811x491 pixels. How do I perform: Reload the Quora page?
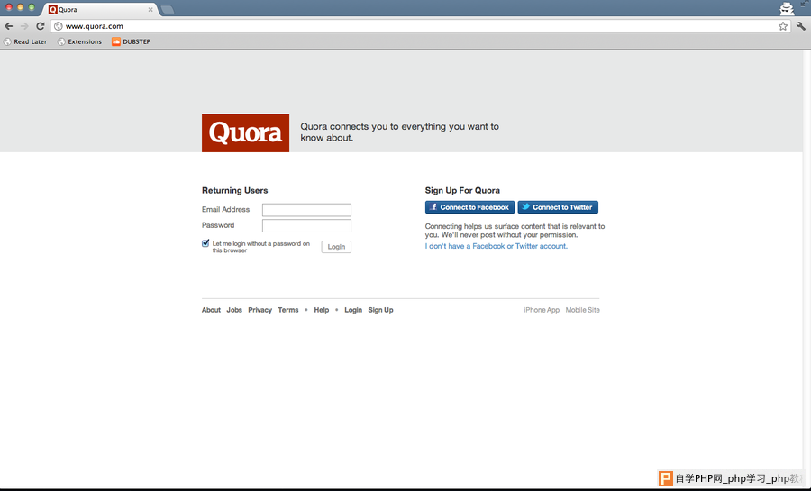(41, 26)
